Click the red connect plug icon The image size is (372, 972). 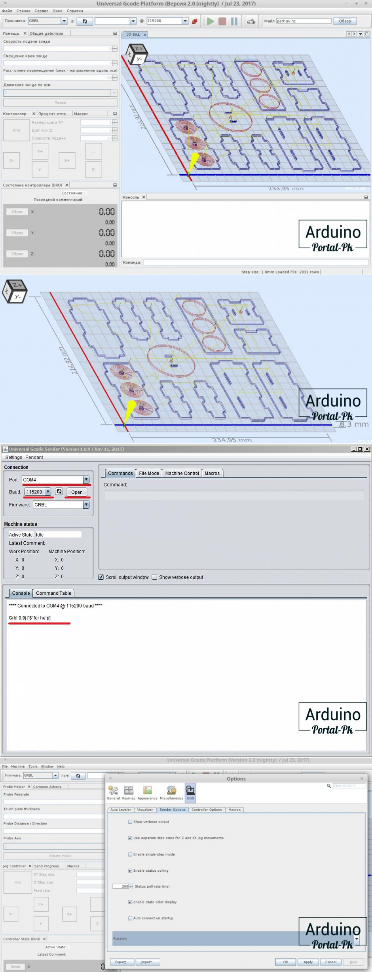[x=194, y=21]
